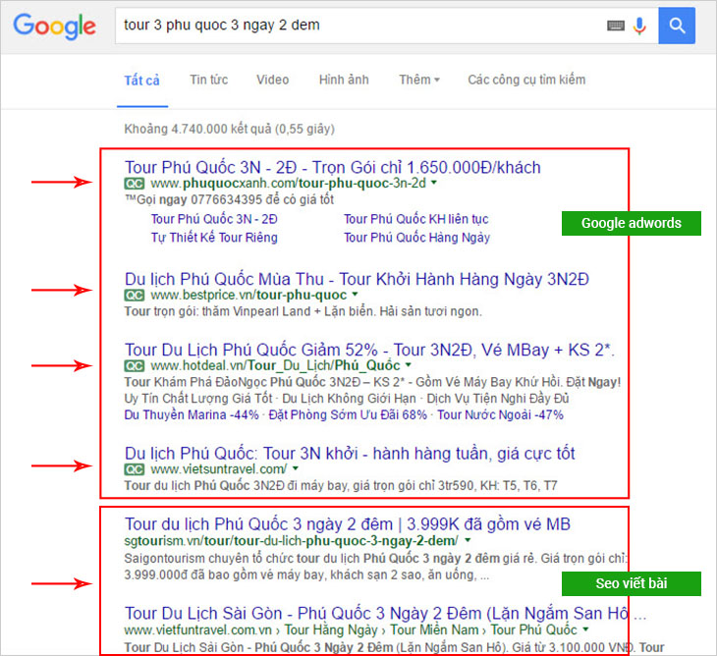Expand the arrow beside vietfuntravel breadcrumb

pos(585,629)
